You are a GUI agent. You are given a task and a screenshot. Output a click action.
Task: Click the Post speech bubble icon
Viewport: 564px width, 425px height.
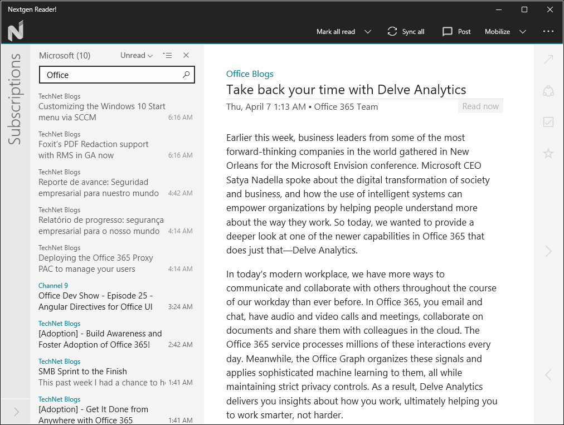[447, 32]
